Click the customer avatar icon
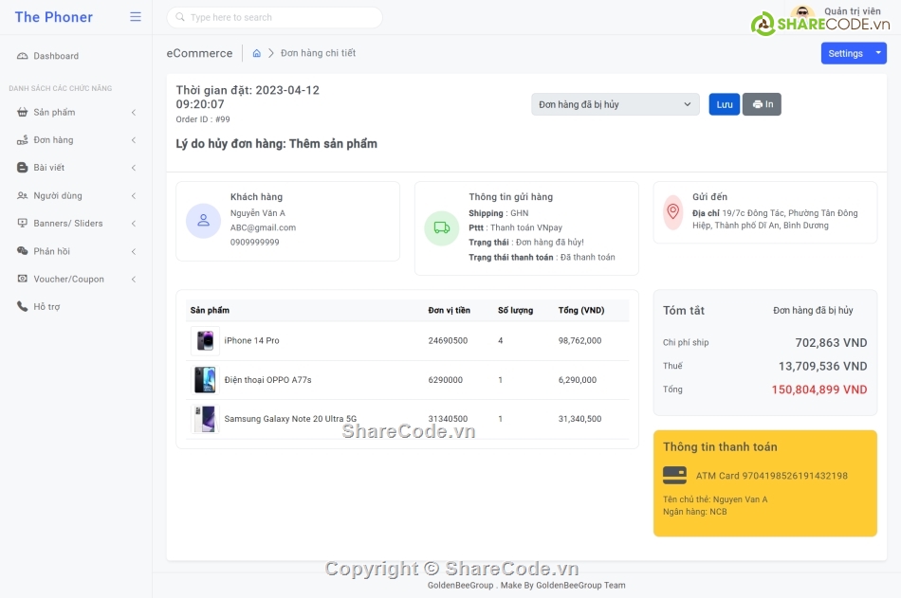The height and width of the screenshot is (598, 901). (203, 221)
